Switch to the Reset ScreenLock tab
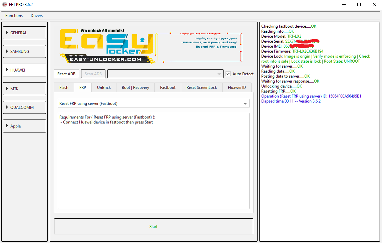The image size is (382, 243). pos(202,88)
